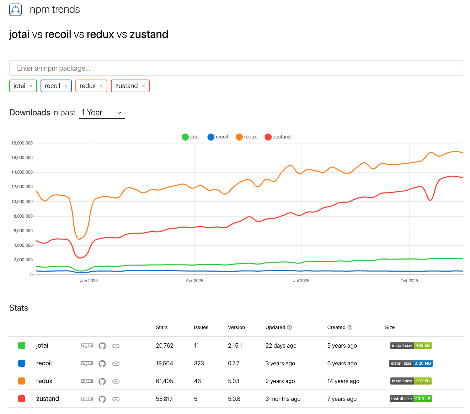Remove the jotai package tag
The height and width of the screenshot is (414, 470).
(x=31, y=86)
